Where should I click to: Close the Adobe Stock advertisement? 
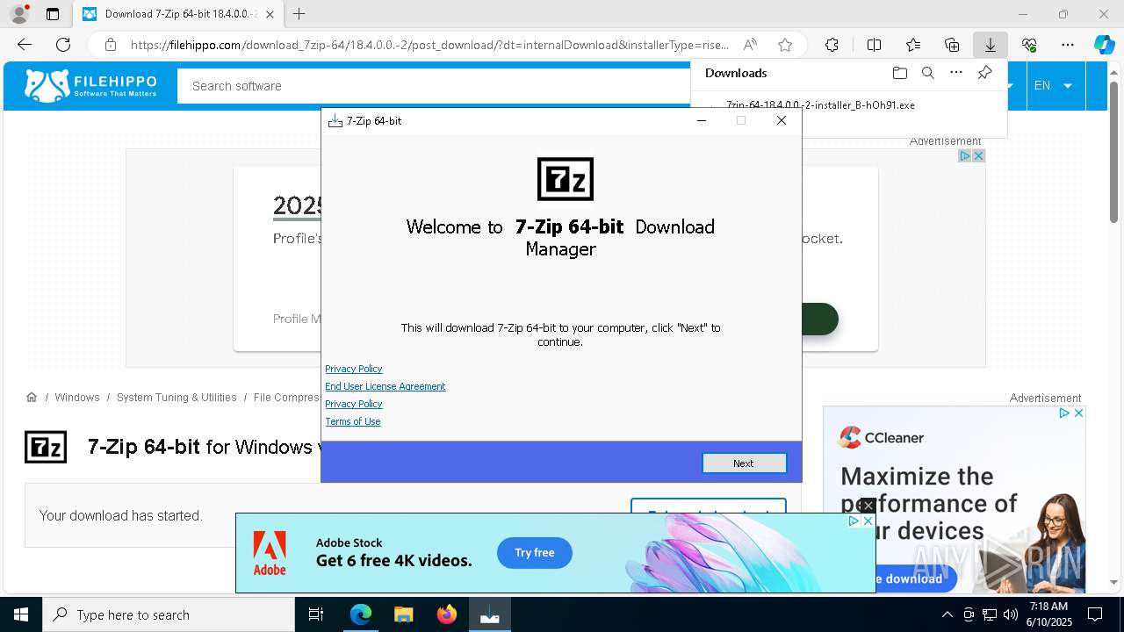pos(868,521)
